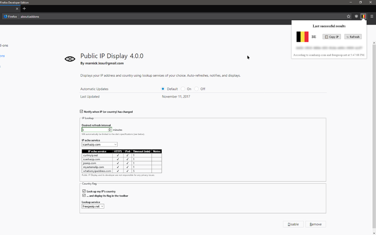Viewport: 376px width, 235px height.
Task: Open a new tab with the plus icon
Action: [x=24, y=9]
